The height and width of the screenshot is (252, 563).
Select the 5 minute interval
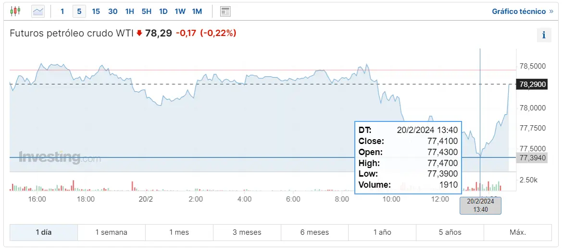pos(79,12)
